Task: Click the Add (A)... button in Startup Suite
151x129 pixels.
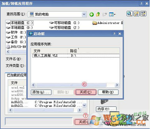Action: pyautogui.click(x=41, y=92)
